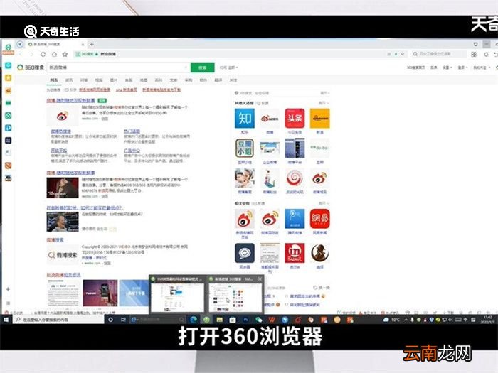Open the 热门话题 sub-link
Image resolution: width=498 pixels, height=373 pixels.
[x=132, y=131]
